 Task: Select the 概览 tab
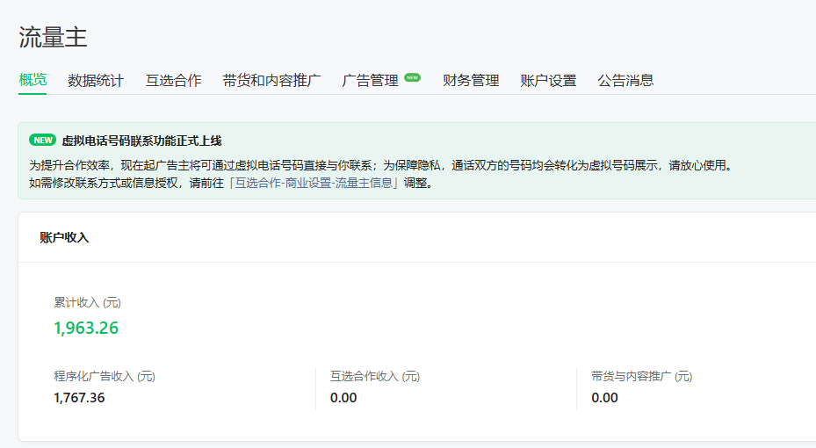32,80
